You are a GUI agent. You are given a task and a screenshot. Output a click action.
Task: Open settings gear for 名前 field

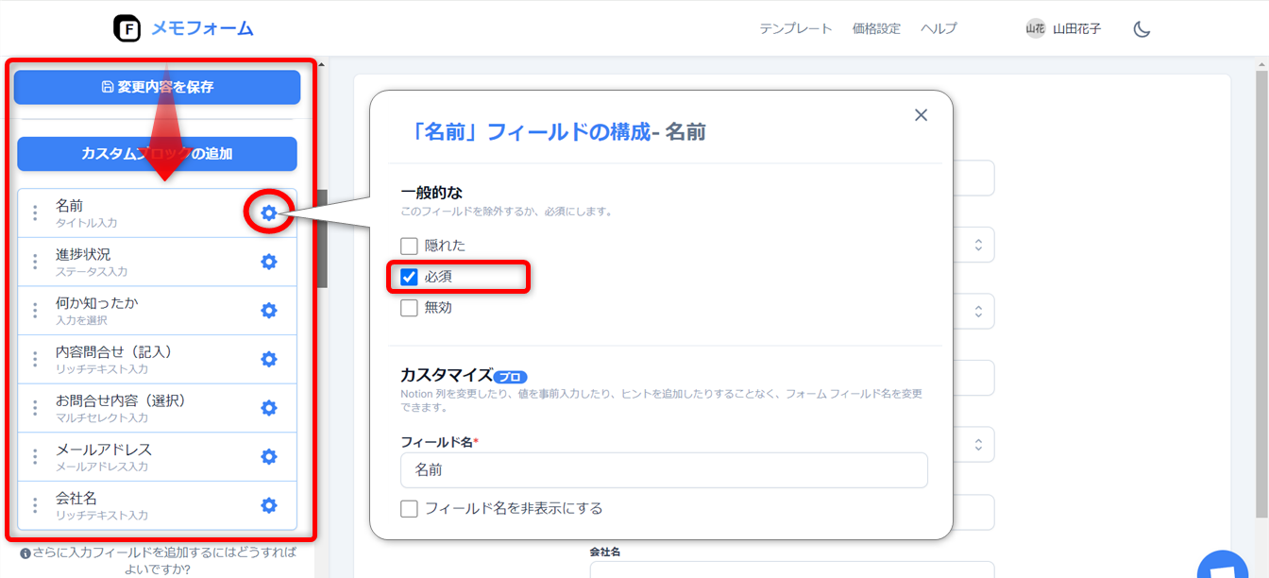[269, 213]
